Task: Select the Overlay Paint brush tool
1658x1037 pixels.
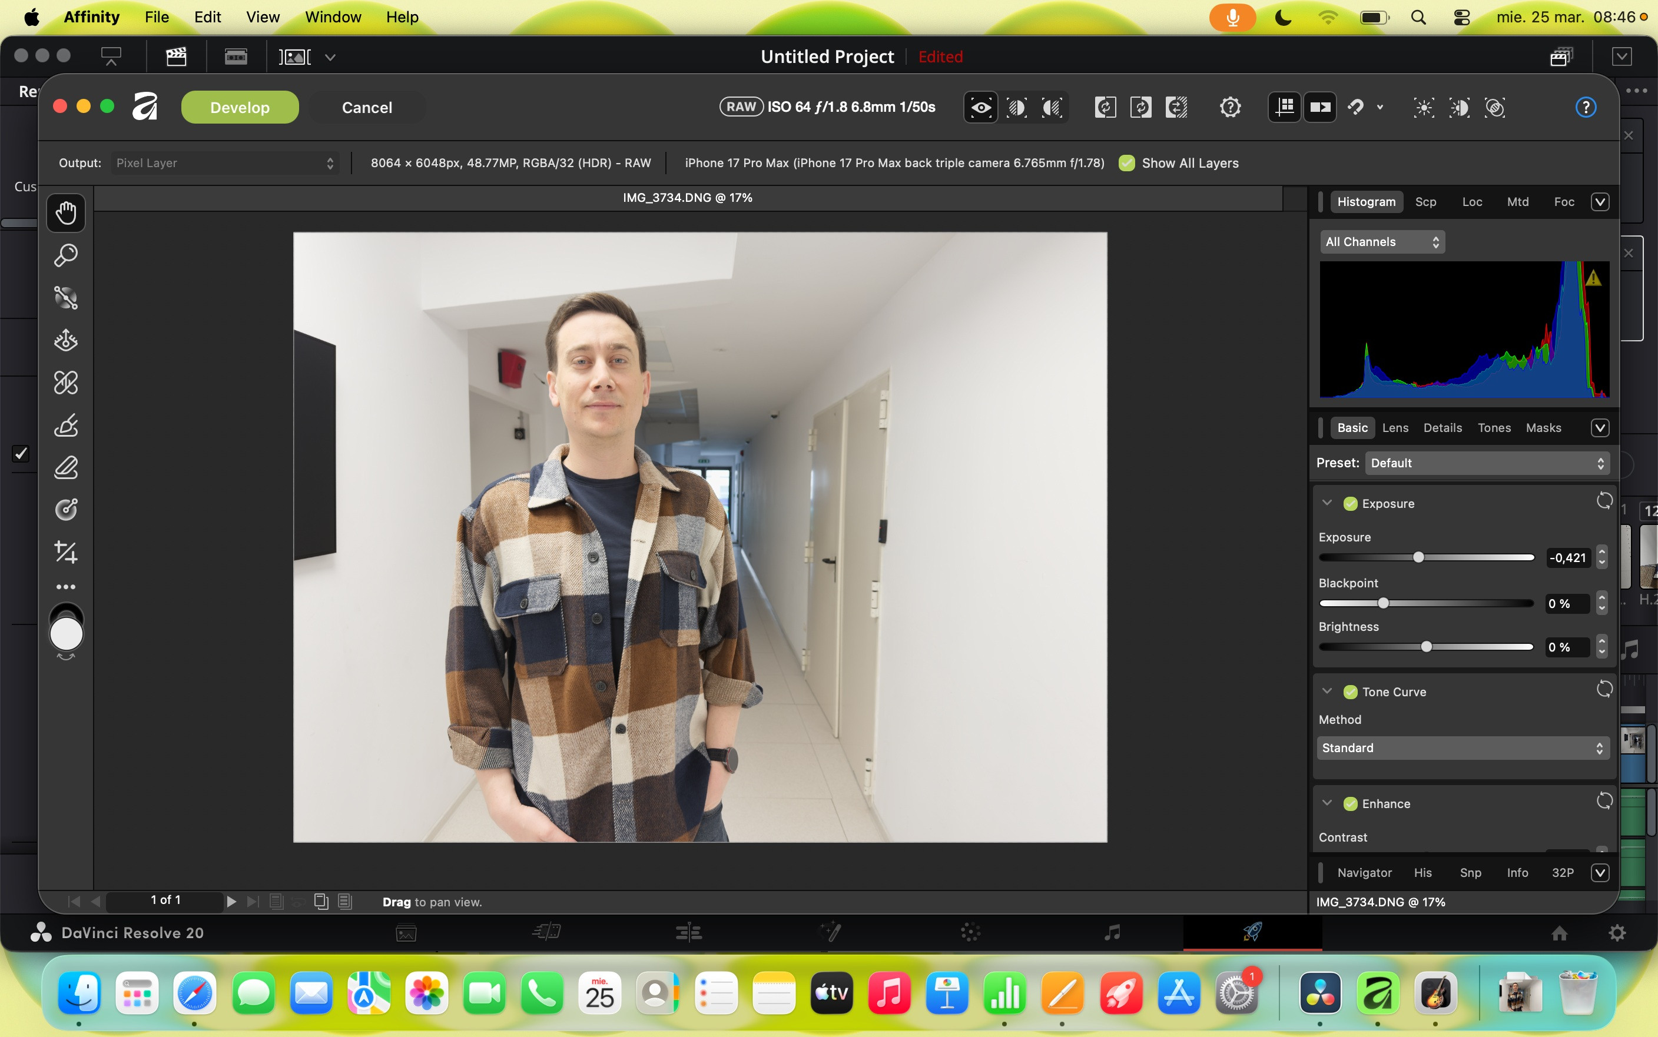Action: (x=66, y=426)
